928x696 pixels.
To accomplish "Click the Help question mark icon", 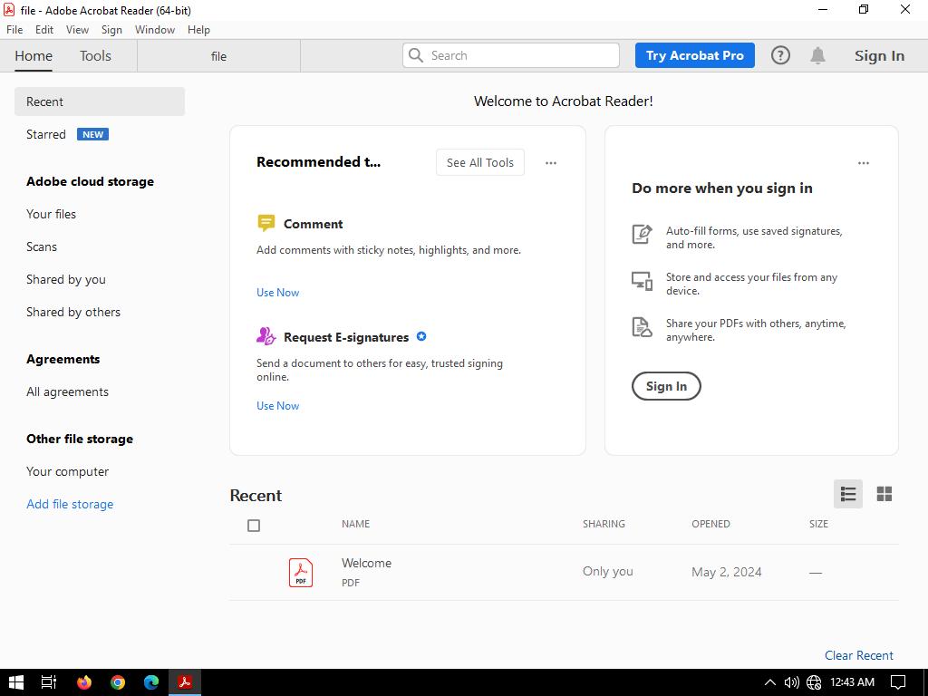I will tap(780, 55).
